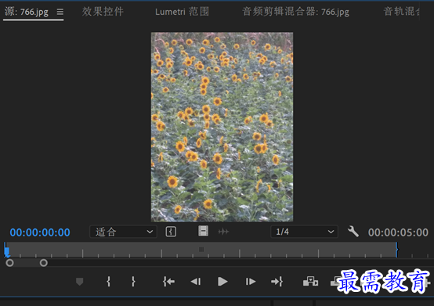This screenshot has height=306, width=434.
Task: Step forward one frame
Action: [250, 282]
